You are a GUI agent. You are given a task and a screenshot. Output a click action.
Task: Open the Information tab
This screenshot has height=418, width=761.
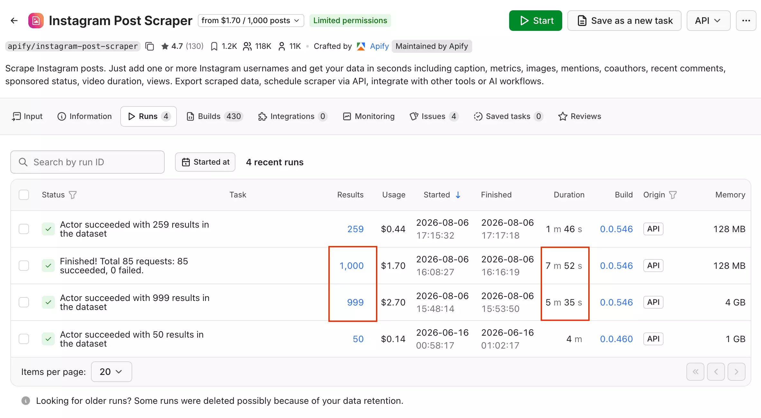click(x=85, y=116)
